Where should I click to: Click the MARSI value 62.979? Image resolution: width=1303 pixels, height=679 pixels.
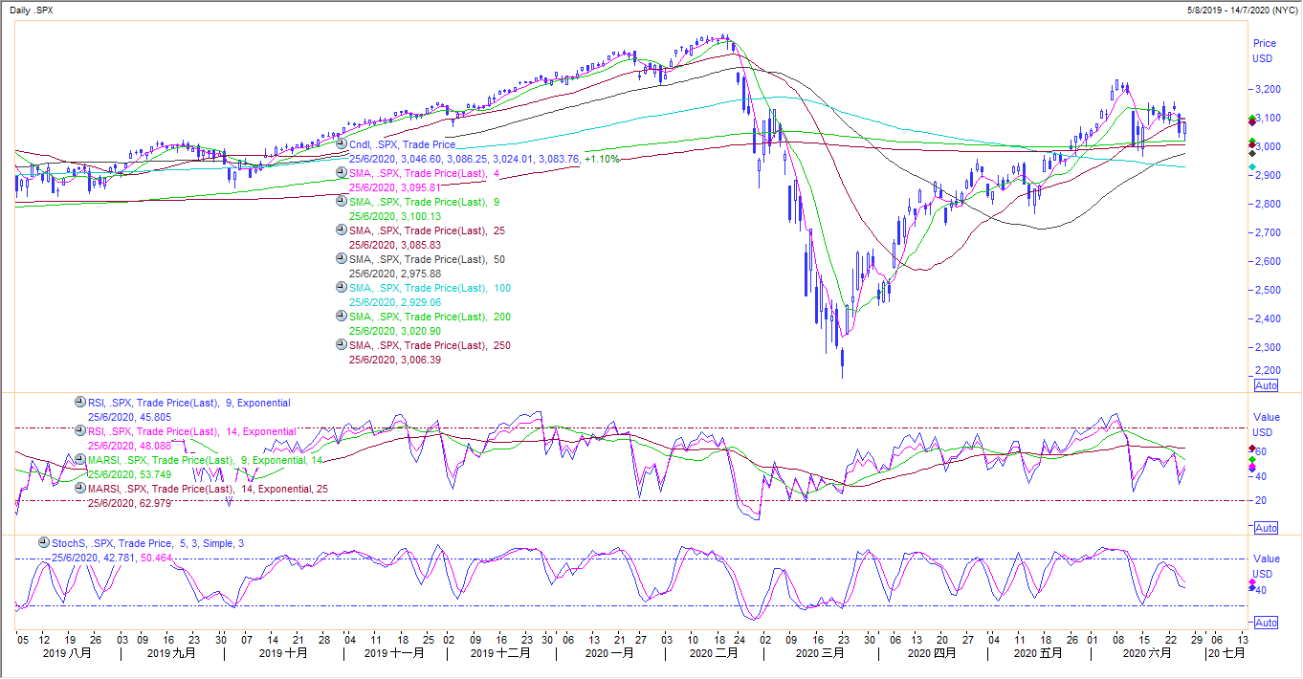tap(155, 503)
